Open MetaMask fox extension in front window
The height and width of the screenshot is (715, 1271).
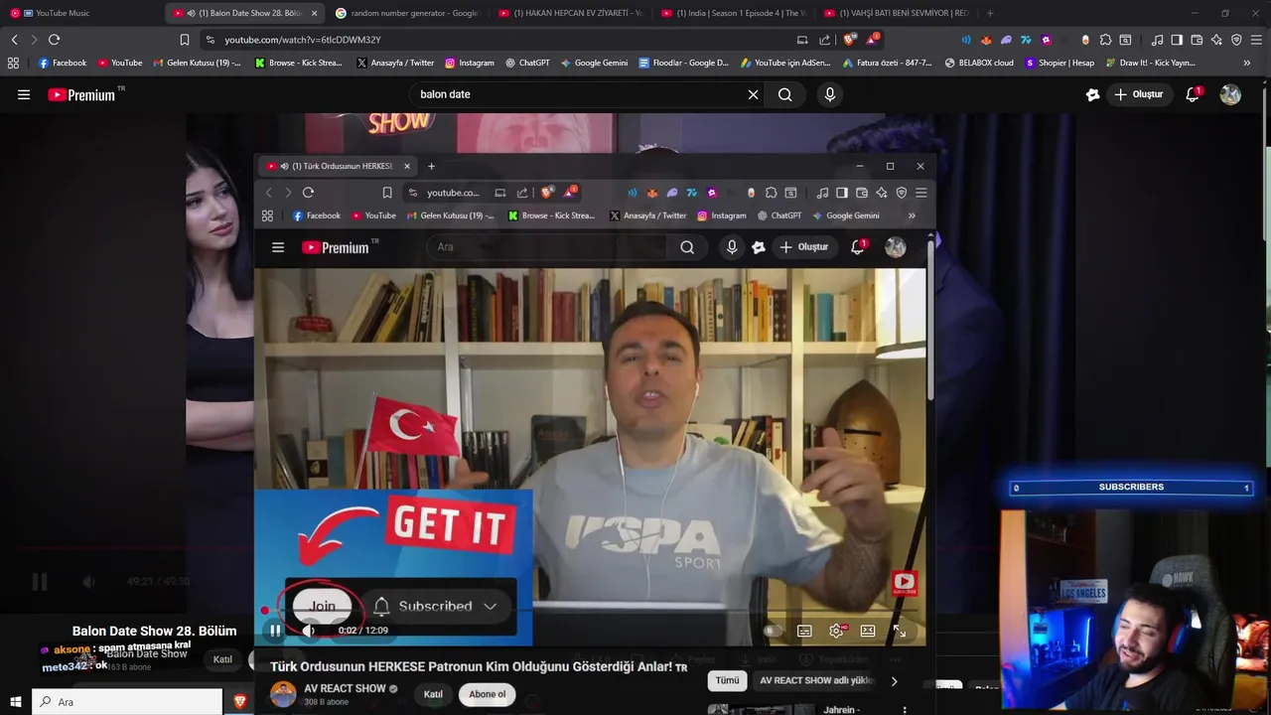tap(652, 193)
